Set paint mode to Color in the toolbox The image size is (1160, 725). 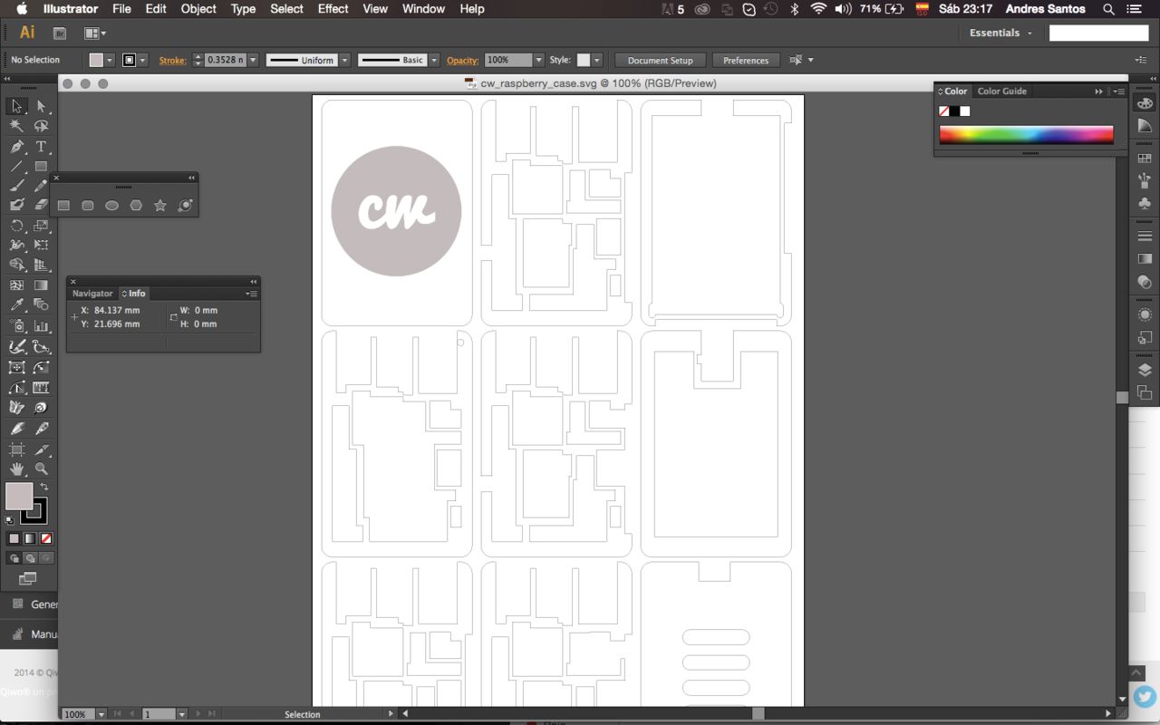pos(14,538)
